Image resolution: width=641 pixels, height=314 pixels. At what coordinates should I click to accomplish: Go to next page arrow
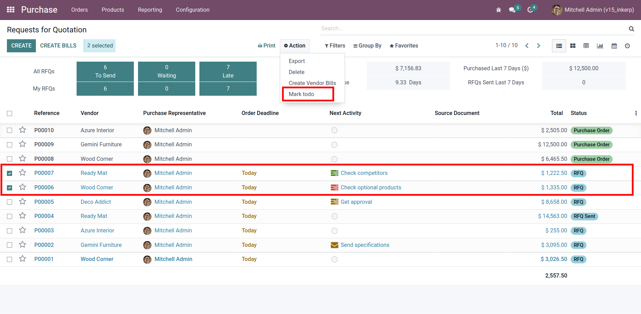click(x=539, y=46)
